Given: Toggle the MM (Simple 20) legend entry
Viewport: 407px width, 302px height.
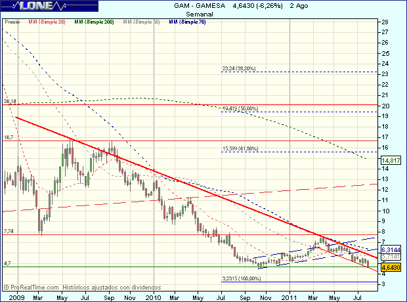Looking at the screenshot, I should point(46,22).
